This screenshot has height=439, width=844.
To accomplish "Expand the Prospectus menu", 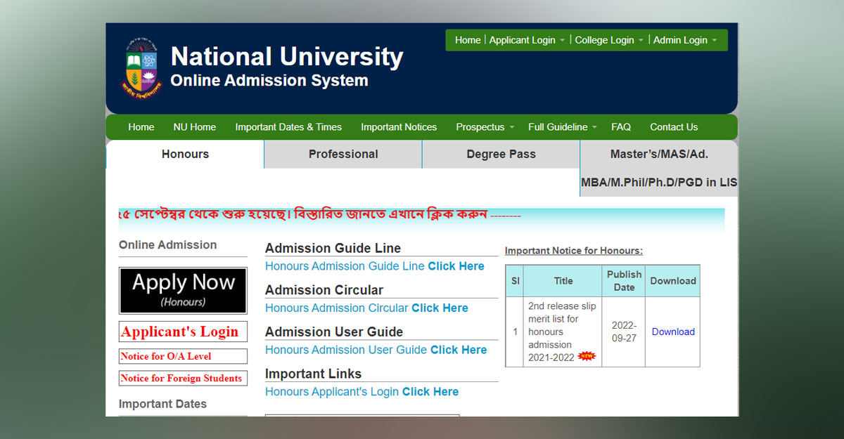I will [485, 127].
